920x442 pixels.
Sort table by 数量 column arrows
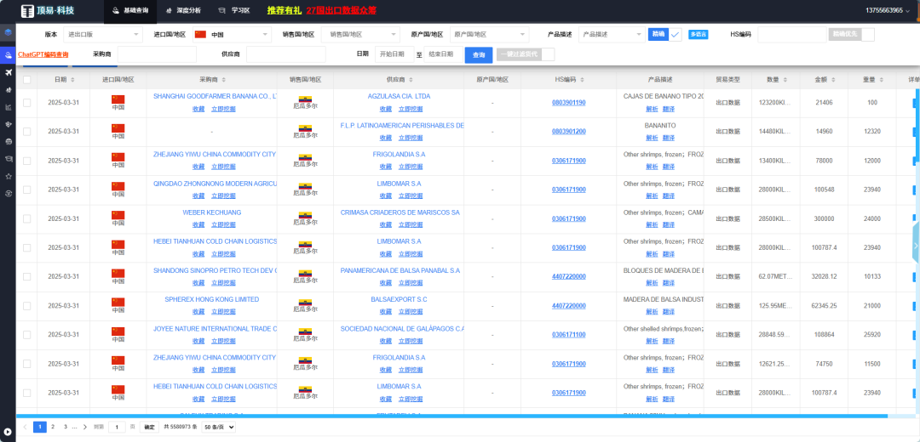(785, 80)
